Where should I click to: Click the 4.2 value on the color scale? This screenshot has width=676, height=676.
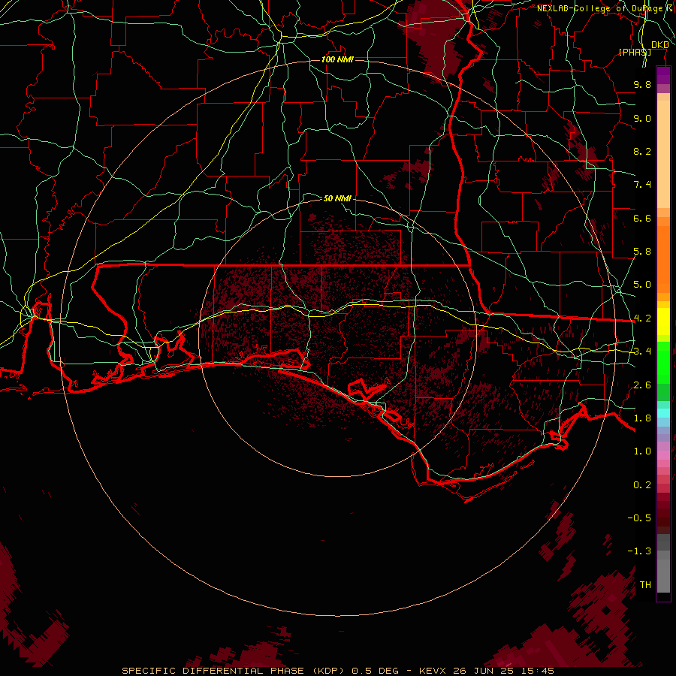(642, 318)
